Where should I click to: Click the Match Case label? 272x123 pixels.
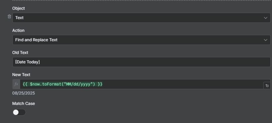[x=24, y=104]
